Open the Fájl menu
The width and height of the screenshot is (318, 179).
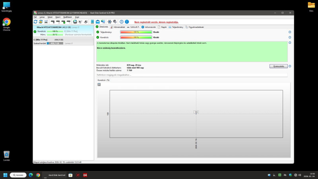pos(35,17)
